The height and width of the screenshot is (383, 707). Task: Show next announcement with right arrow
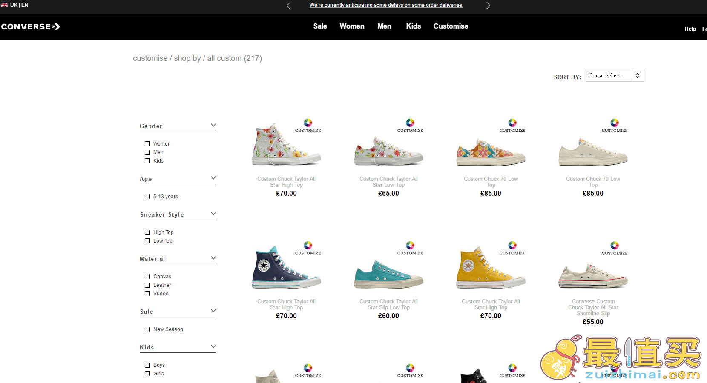point(488,6)
